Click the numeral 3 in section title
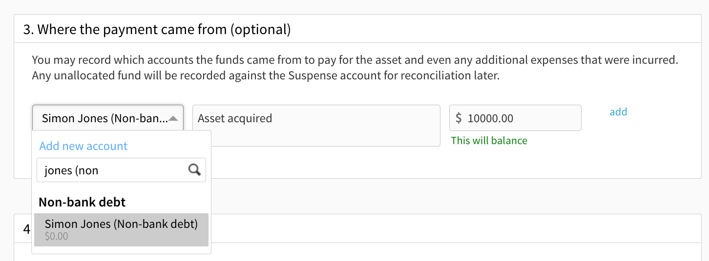 pos(27,30)
